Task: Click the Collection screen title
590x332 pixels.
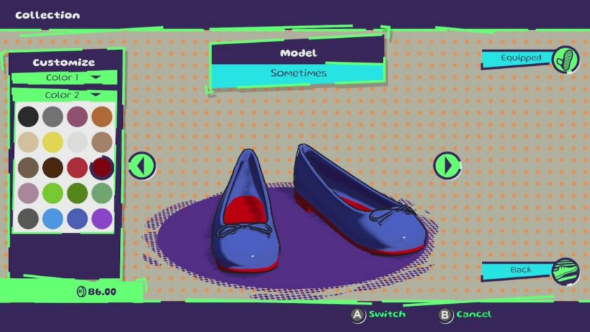Action: [48, 15]
